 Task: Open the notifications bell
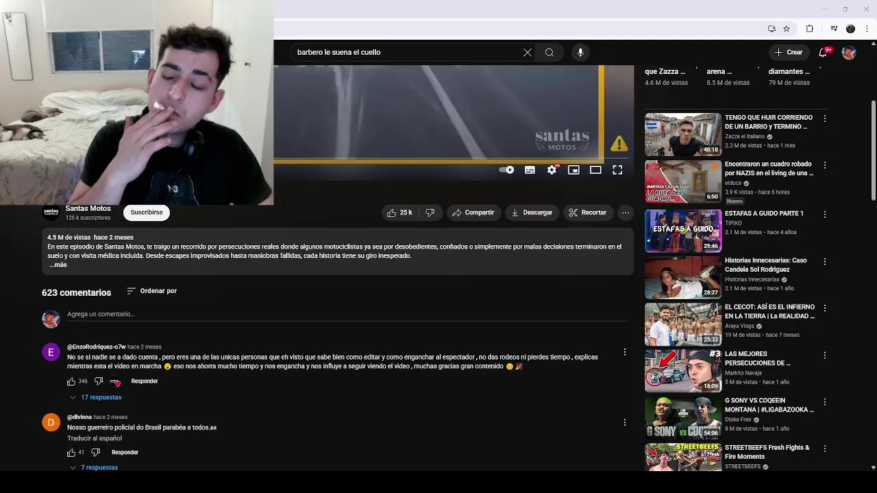(824, 52)
